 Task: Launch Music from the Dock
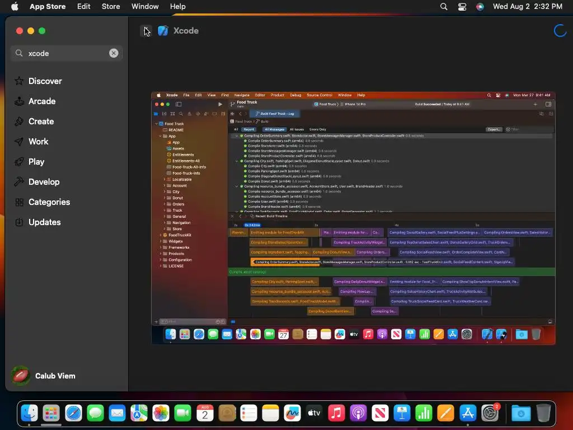[x=336, y=413]
